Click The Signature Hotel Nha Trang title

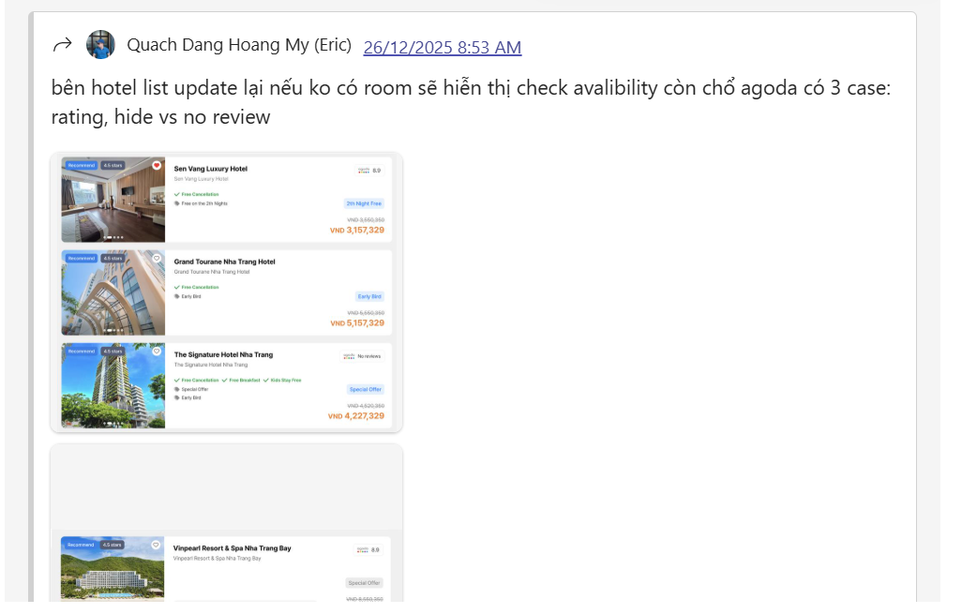(223, 354)
